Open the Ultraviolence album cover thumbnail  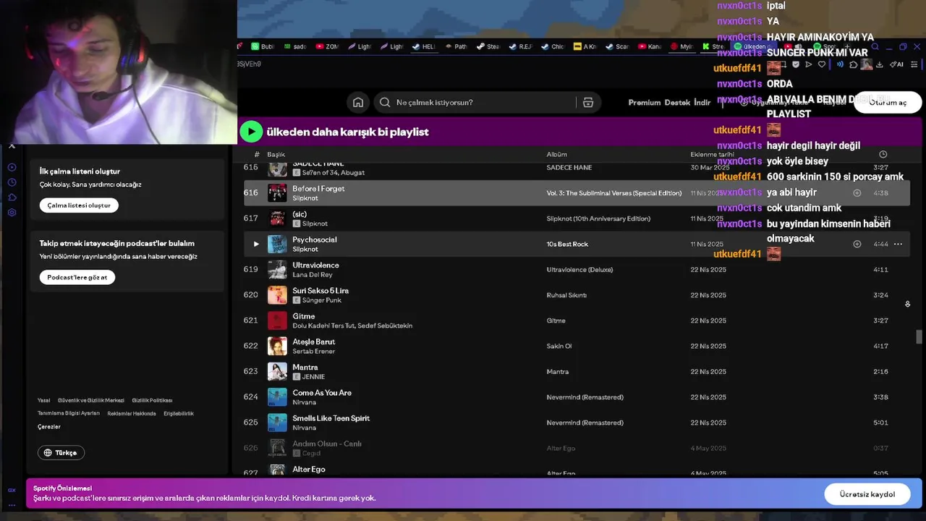(x=277, y=269)
